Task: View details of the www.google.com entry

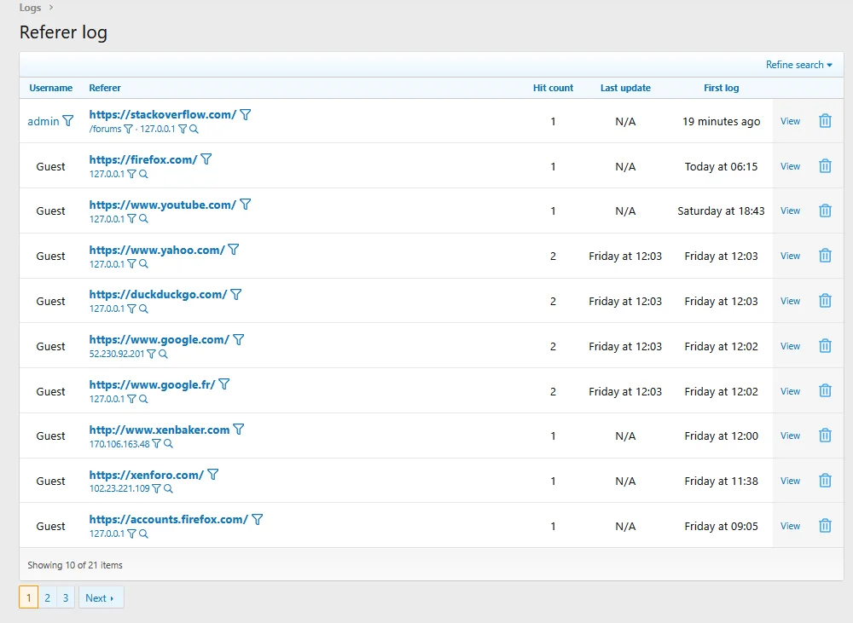Action: pos(790,346)
